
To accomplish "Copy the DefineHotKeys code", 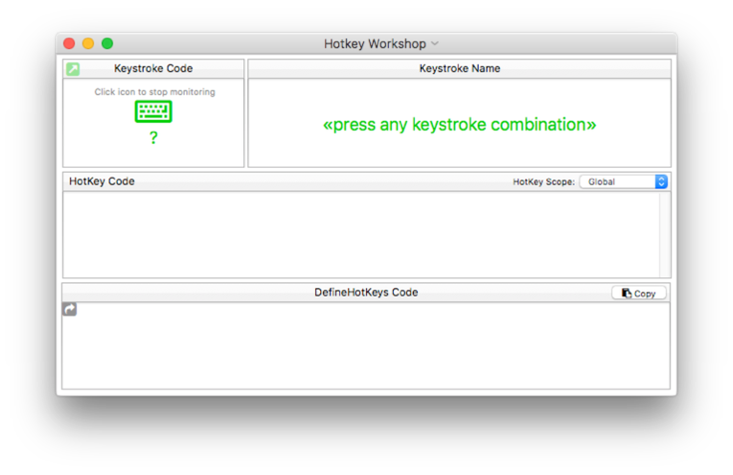I will point(639,293).
